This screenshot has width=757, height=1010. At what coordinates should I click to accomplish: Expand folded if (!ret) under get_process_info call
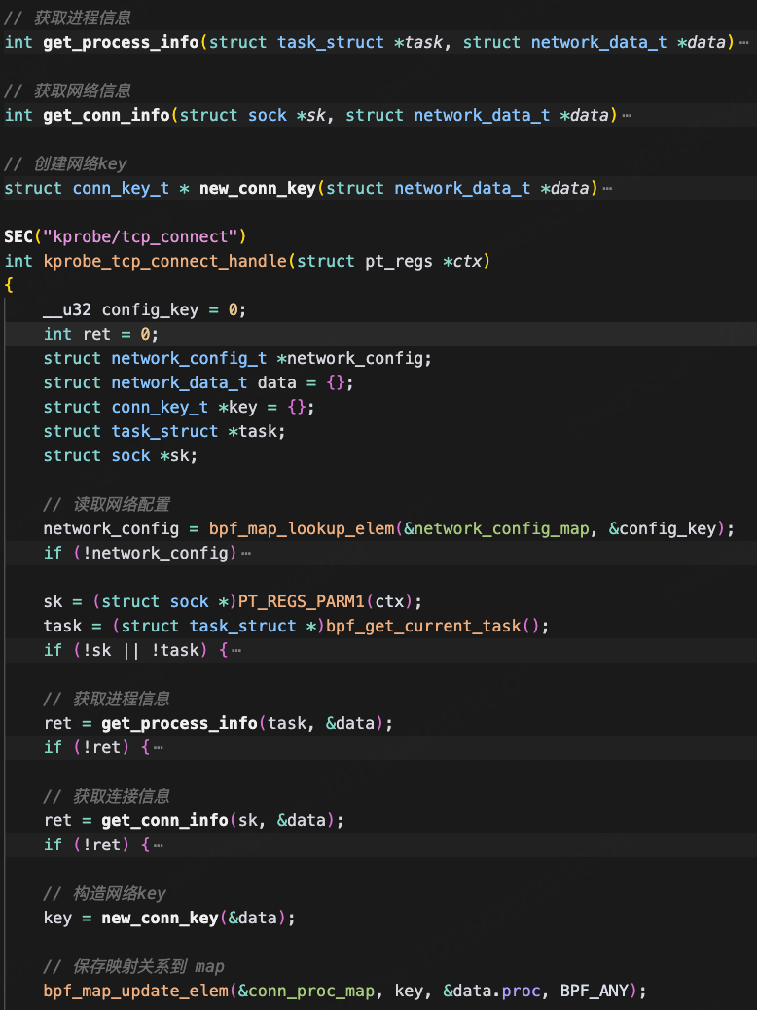click(159, 748)
